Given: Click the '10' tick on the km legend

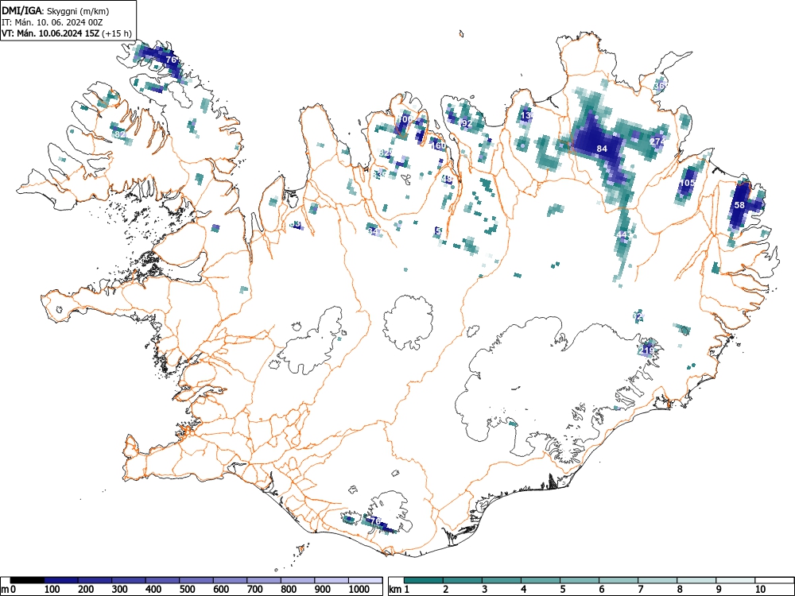Looking at the screenshot, I should pyautogui.click(x=760, y=589).
